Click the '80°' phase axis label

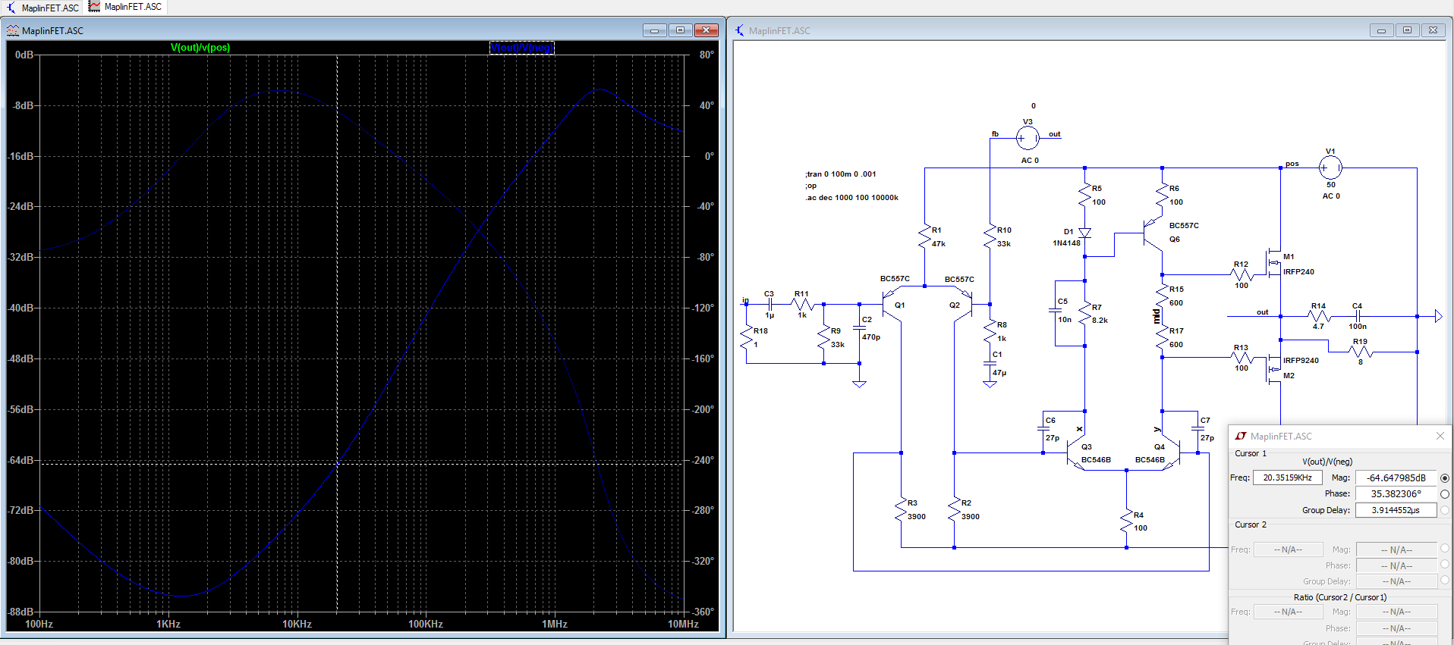coord(707,55)
